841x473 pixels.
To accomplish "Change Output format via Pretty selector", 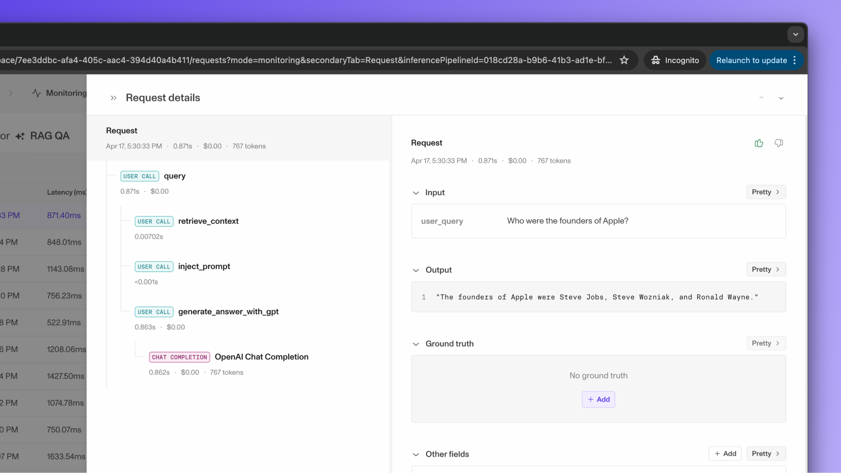I will pos(766,269).
